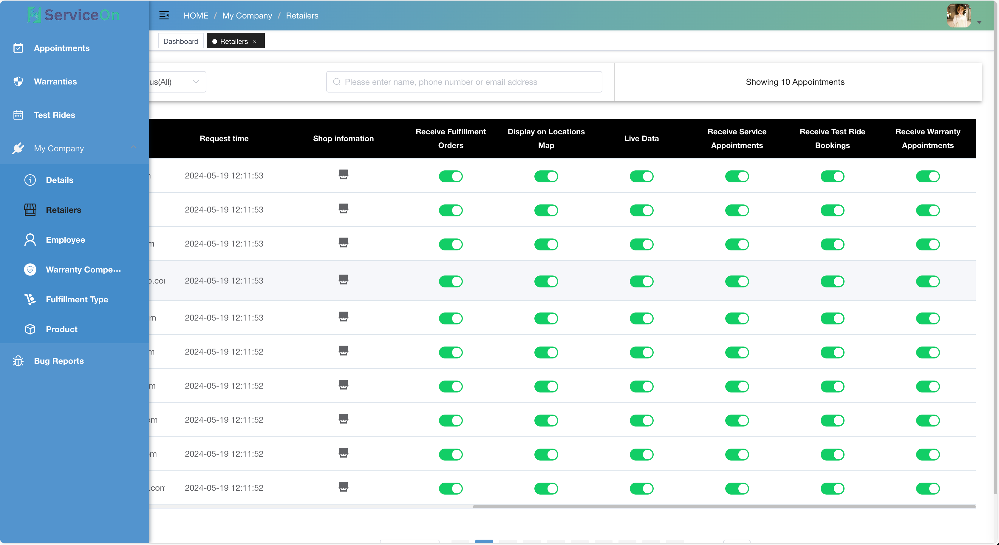Screen dimensions: 999x545
Task: Click the Product box icon
Action: coord(30,329)
